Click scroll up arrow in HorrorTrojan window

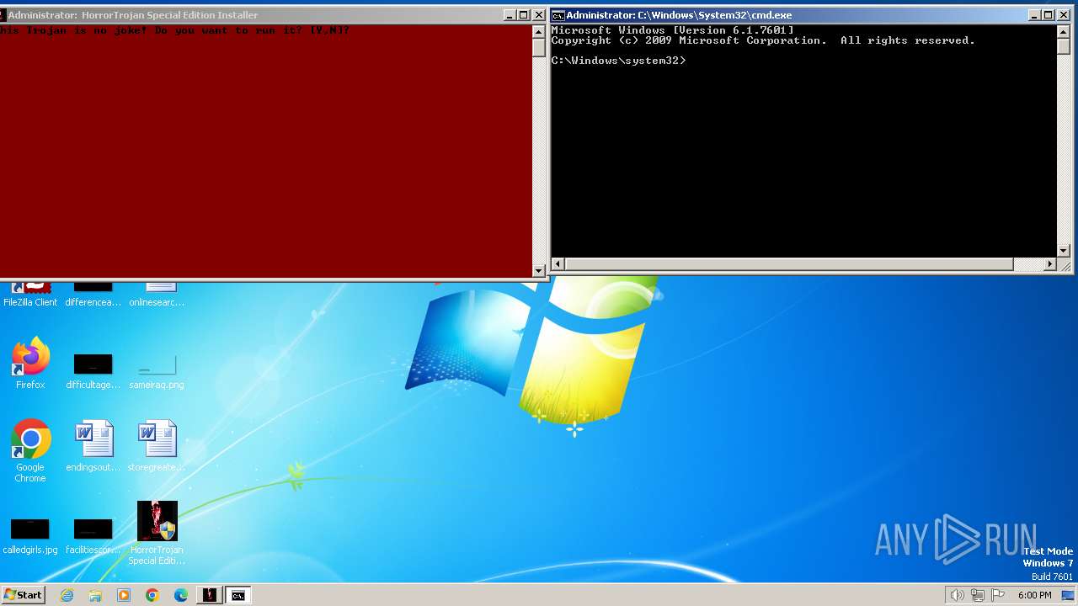coord(539,31)
